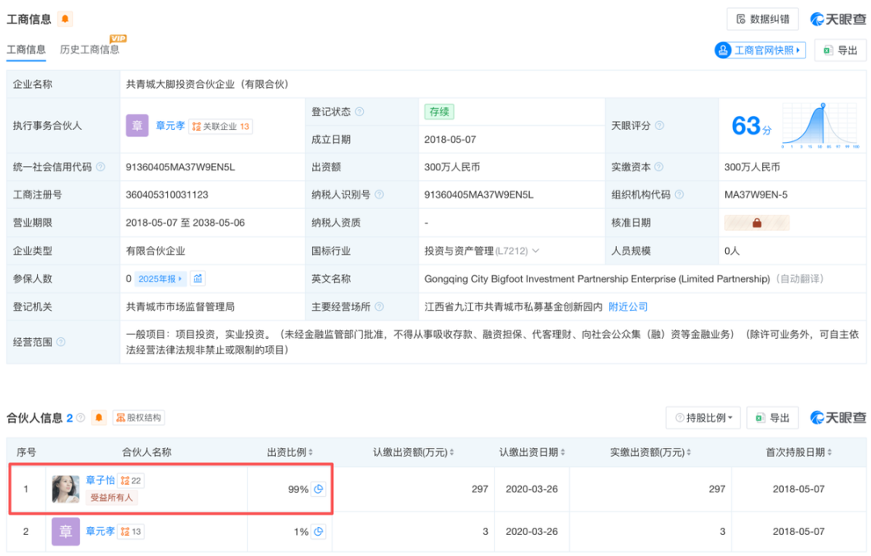Viewport: 871px width, 556px height.
Task: Click the 63分 score value
Action: click(x=751, y=126)
